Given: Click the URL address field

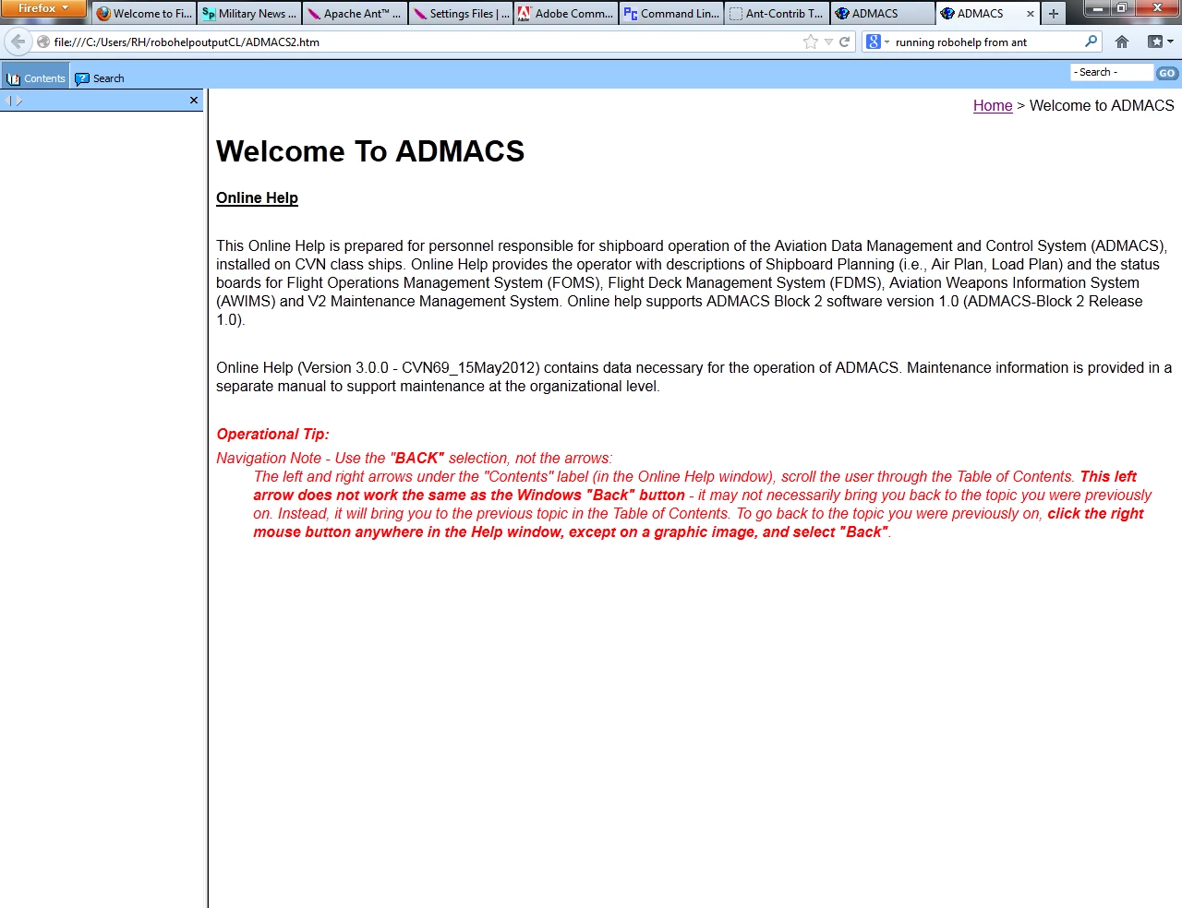Looking at the screenshot, I should click(x=425, y=42).
